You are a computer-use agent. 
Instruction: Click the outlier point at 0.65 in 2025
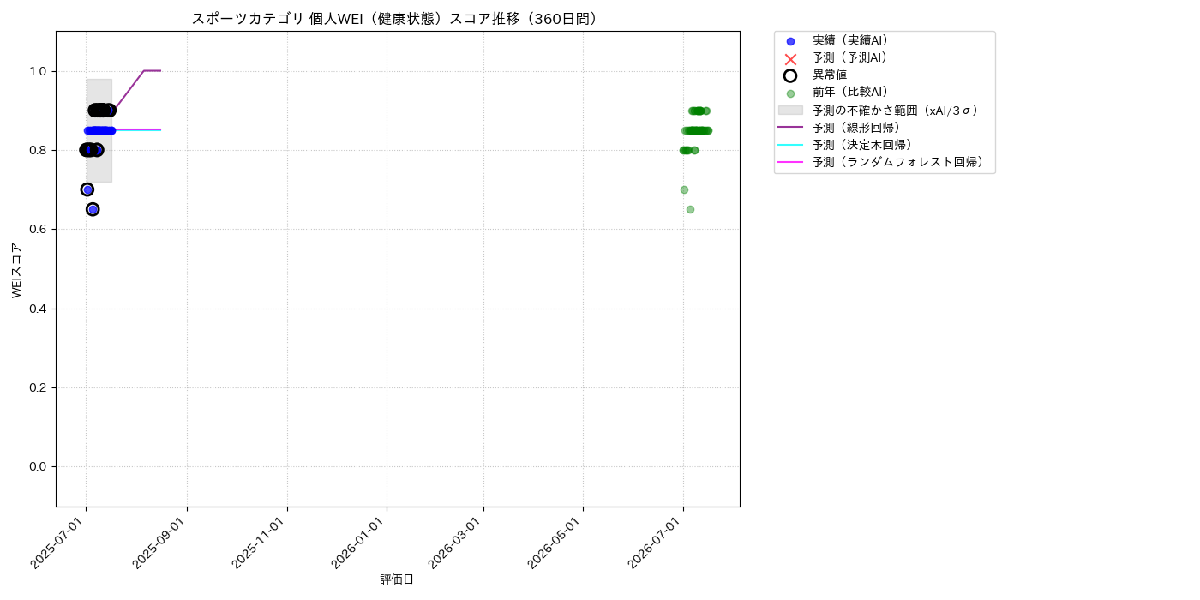93,209
